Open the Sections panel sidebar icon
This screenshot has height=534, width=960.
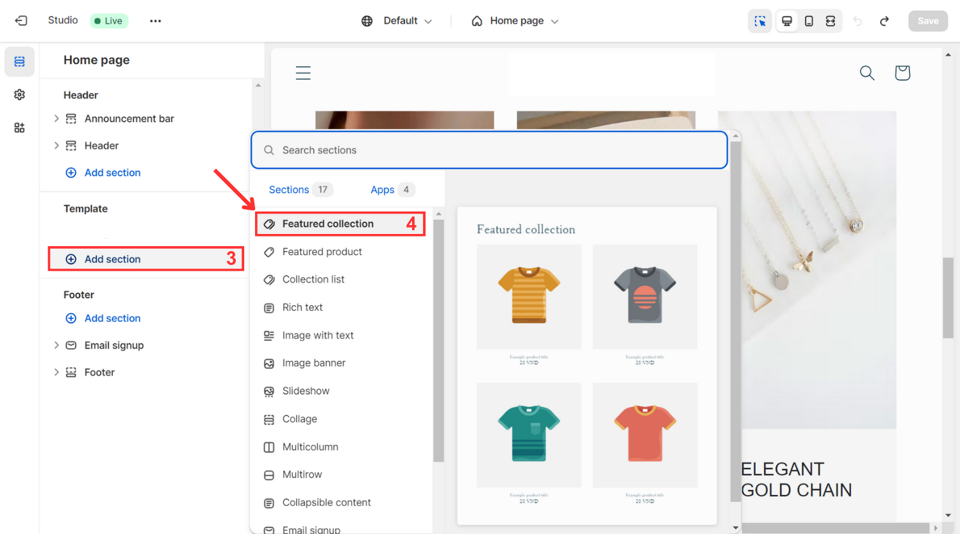click(x=20, y=62)
